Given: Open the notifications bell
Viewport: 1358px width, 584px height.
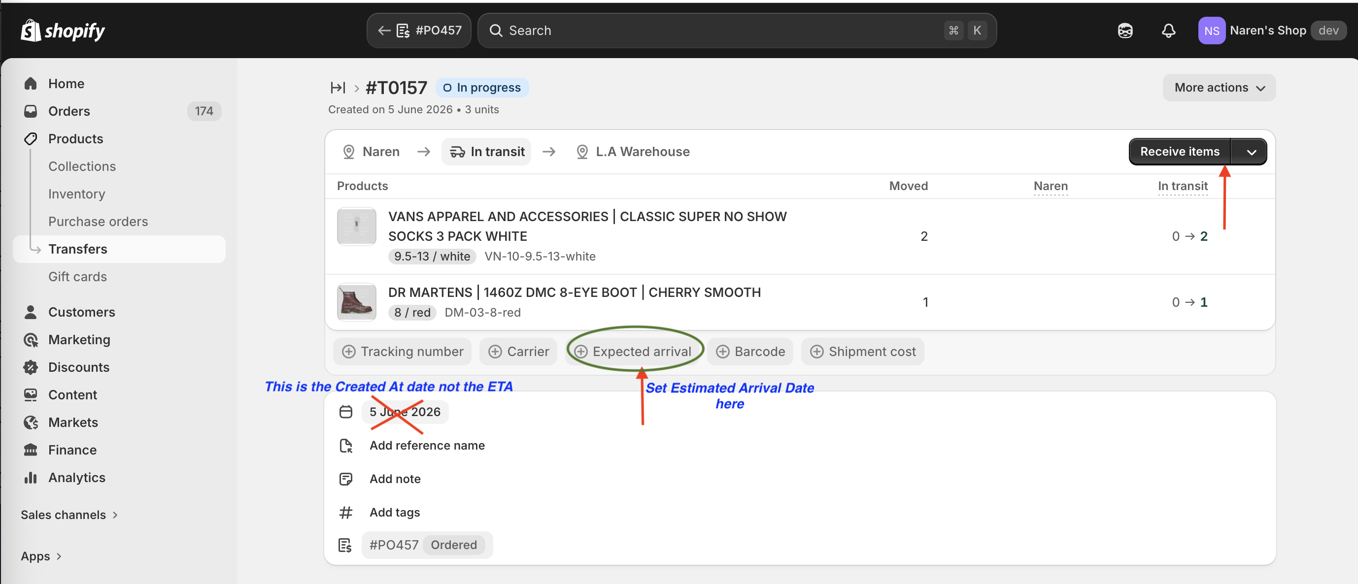Looking at the screenshot, I should tap(1168, 31).
